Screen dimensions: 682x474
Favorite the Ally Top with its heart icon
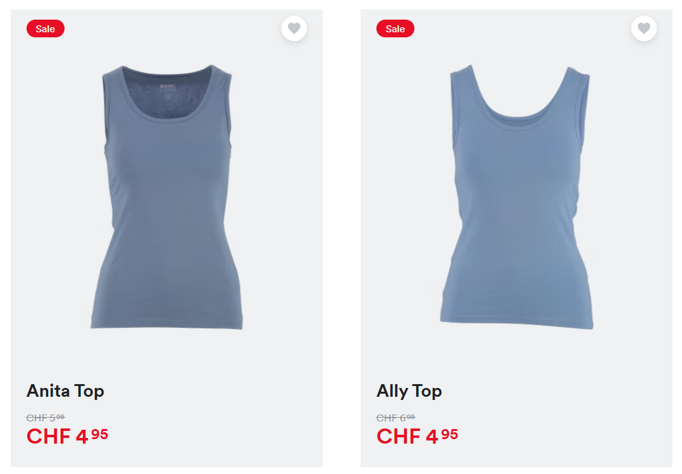tap(644, 28)
